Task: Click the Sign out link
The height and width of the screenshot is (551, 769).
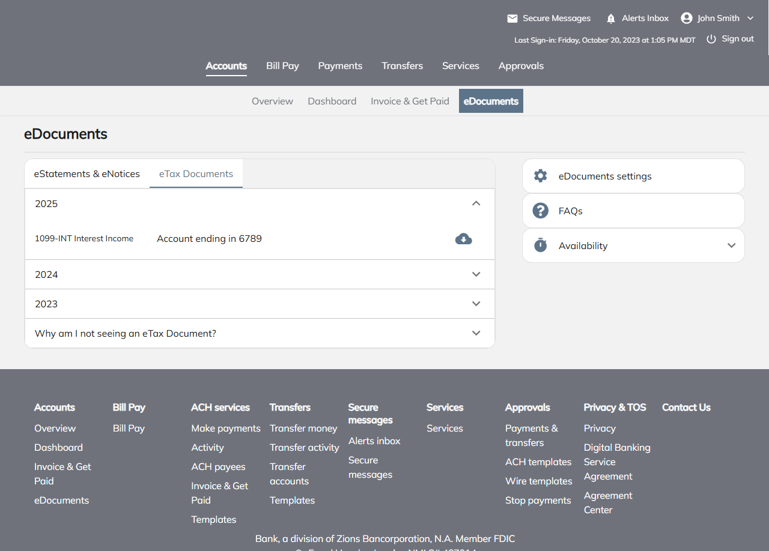Action: pyautogui.click(x=738, y=39)
